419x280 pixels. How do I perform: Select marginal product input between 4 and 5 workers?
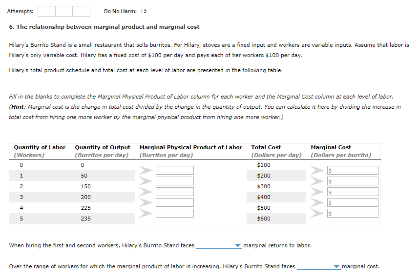coord(175,213)
